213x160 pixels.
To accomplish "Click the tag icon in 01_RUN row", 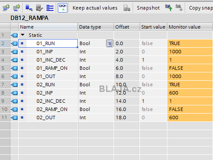I will click(14, 43).
